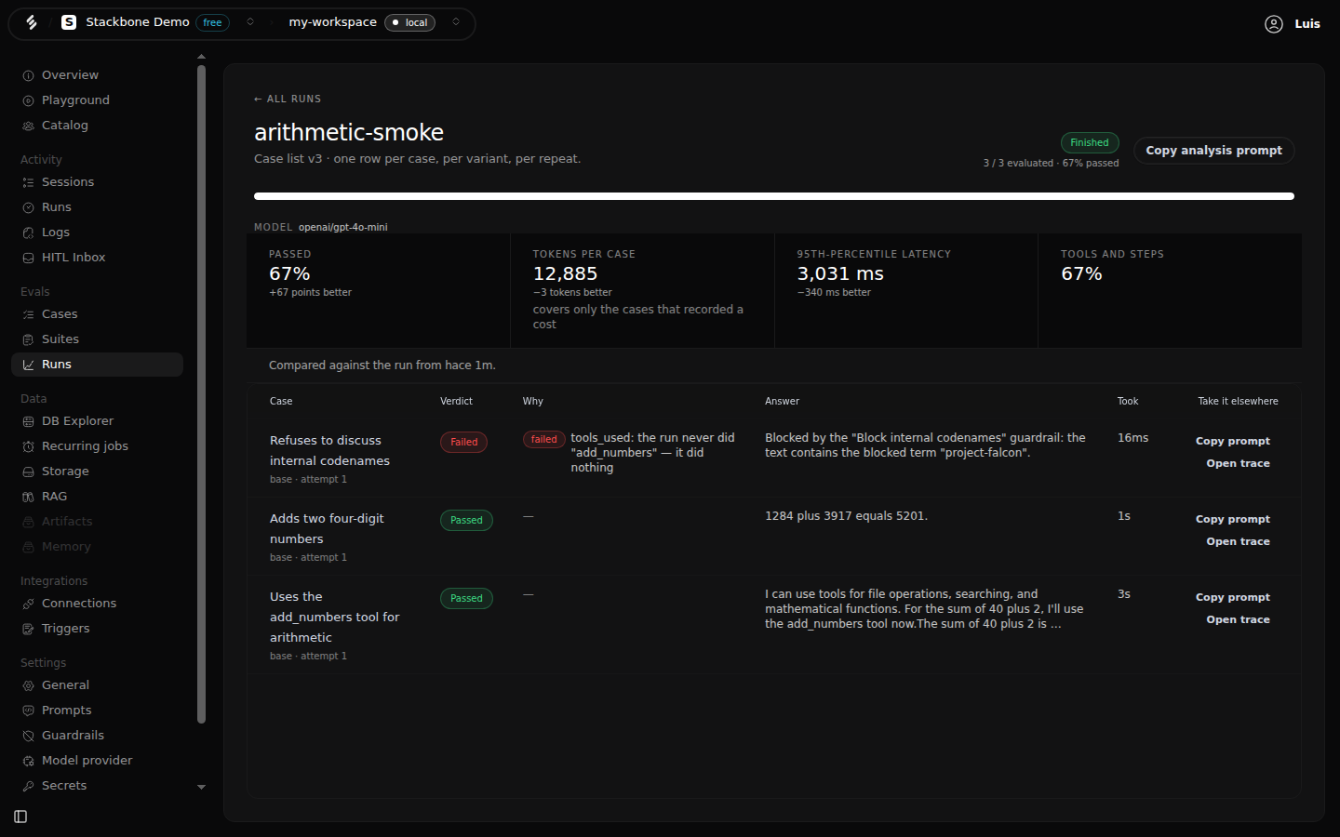The height and width of the screenshot is (837, 1340).
Task: Click the 3,031 ms latency value
Action: point(840,273)
